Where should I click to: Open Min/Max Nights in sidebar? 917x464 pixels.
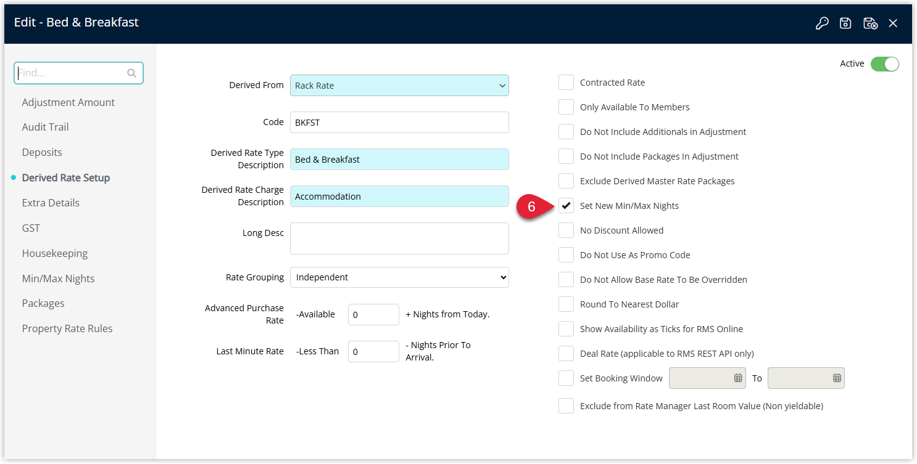(x=59, y=279)
